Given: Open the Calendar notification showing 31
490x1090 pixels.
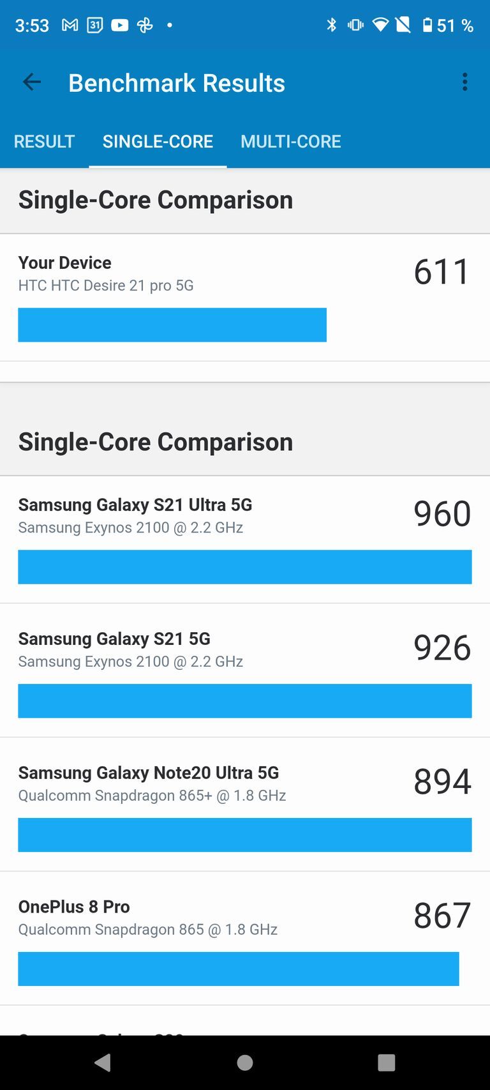Looking at the screenshot, I should click(94, 25).
